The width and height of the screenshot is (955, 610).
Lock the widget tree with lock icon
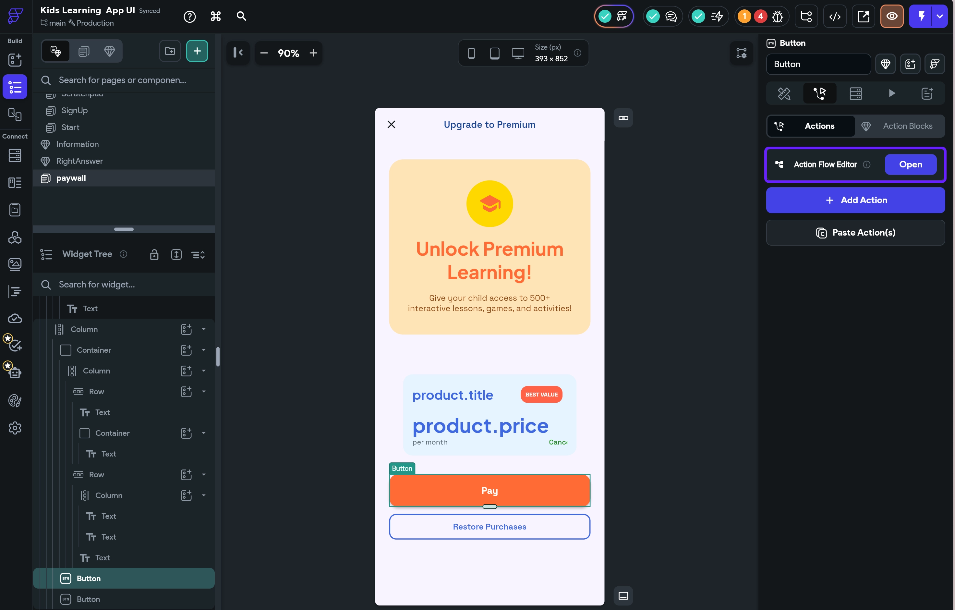(x=154, y=254)
